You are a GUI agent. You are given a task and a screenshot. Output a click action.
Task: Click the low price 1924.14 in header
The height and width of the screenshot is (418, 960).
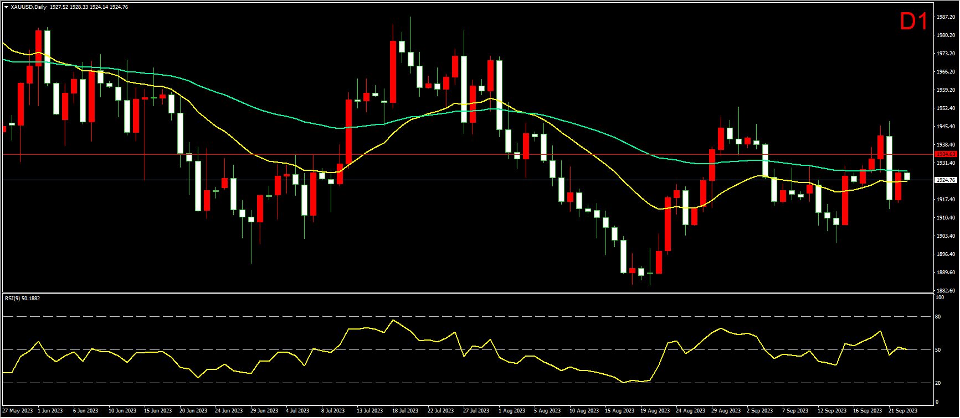point(100,7)
